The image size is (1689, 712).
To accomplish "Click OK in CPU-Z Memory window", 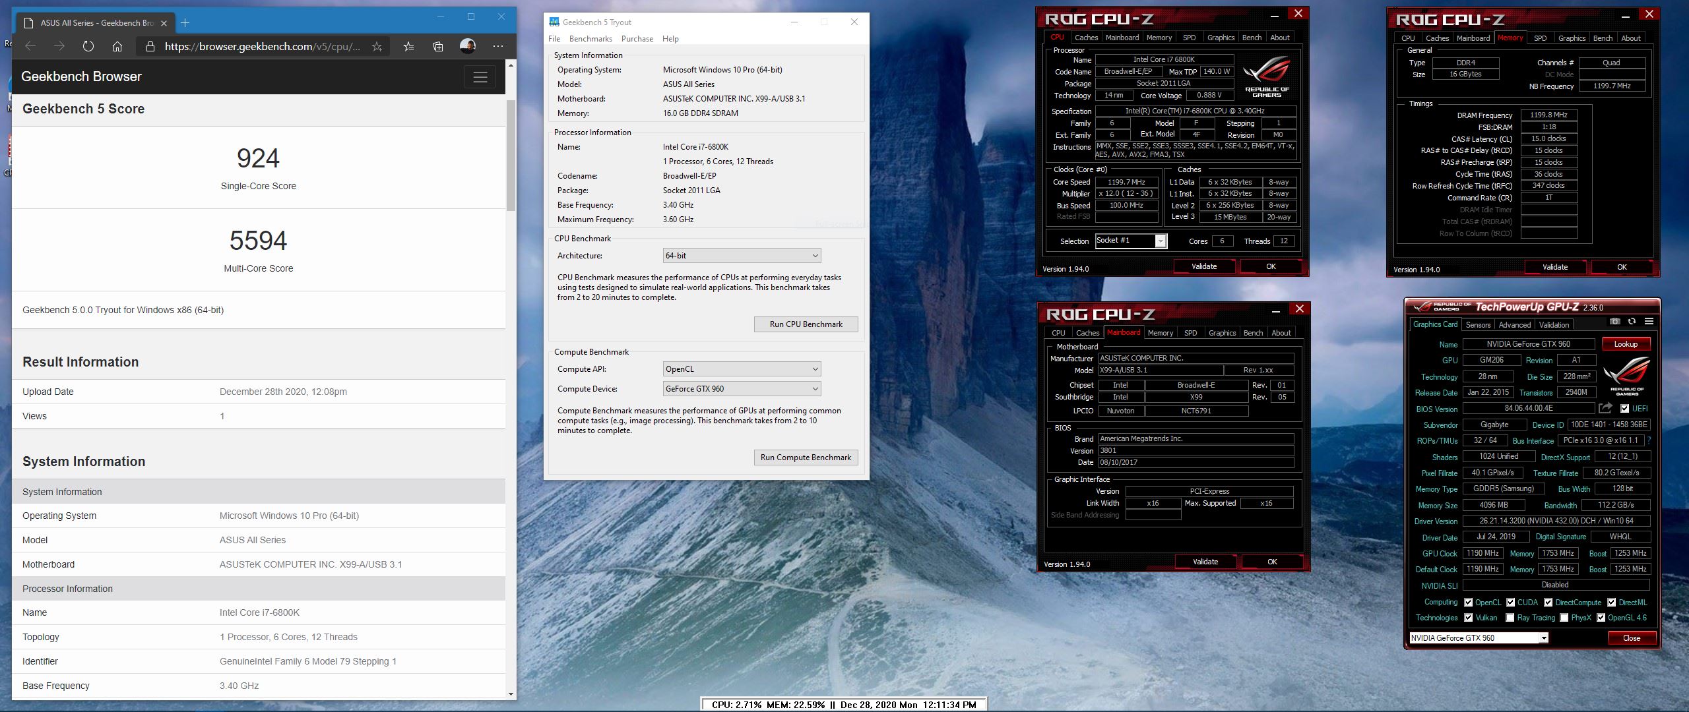I will coord(1622,267).
